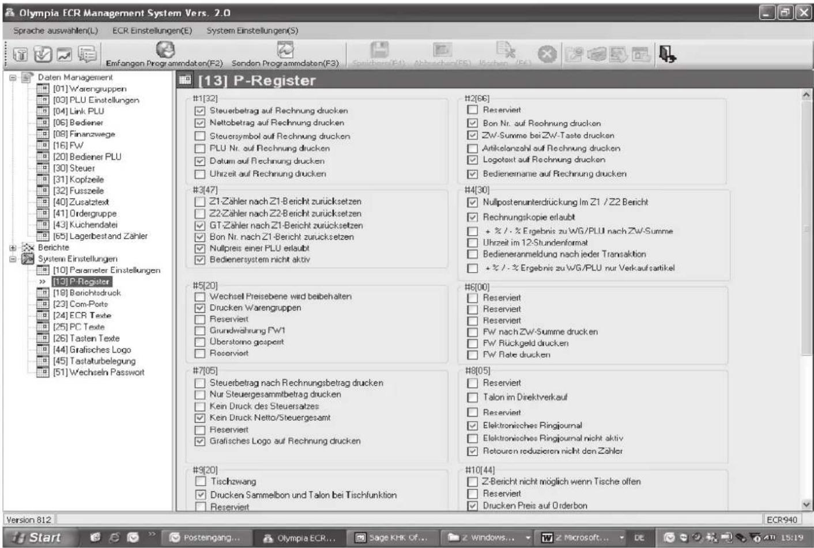814x548 pixels.
Task: Open [44] Grafisches Logo tree entry
Action: point(92,350)
